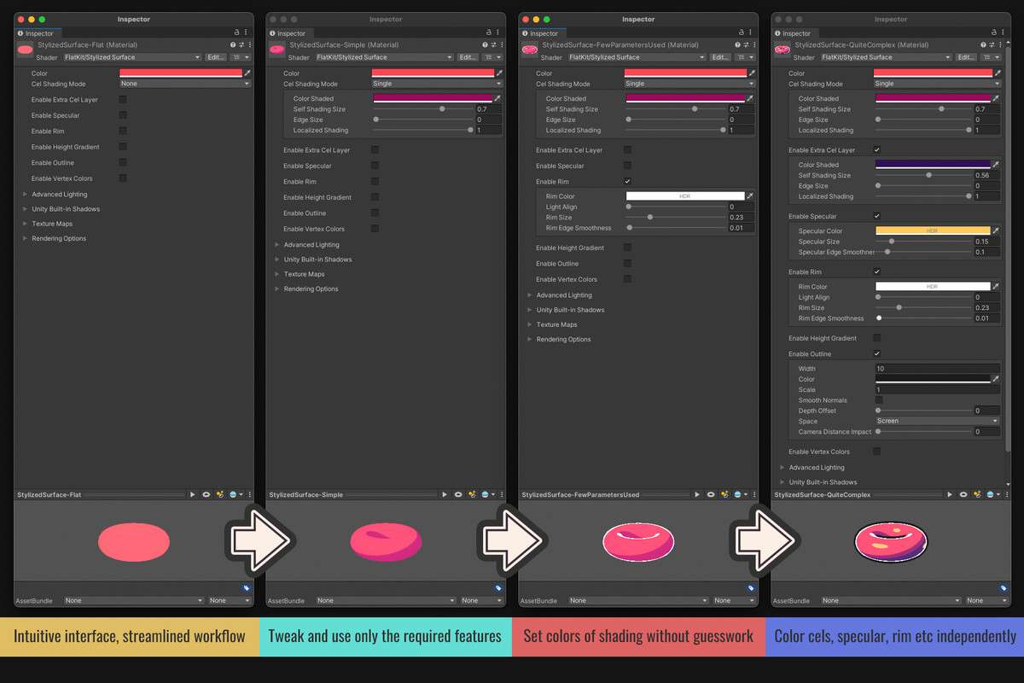Open presets icon in StylizedSurface-Simple header

coord(492,44)
